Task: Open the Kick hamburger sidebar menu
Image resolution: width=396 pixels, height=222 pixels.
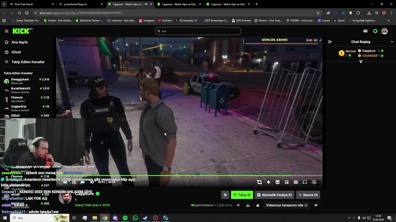Action: 6,31
